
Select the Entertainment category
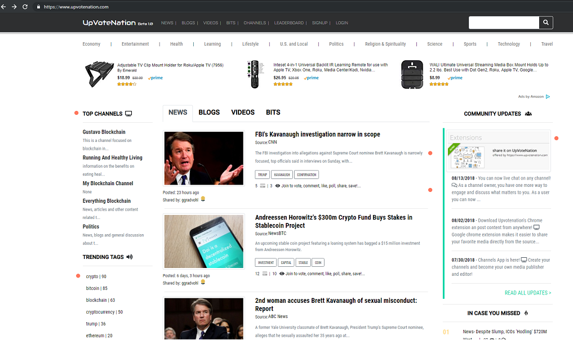[x=135, y=44]
